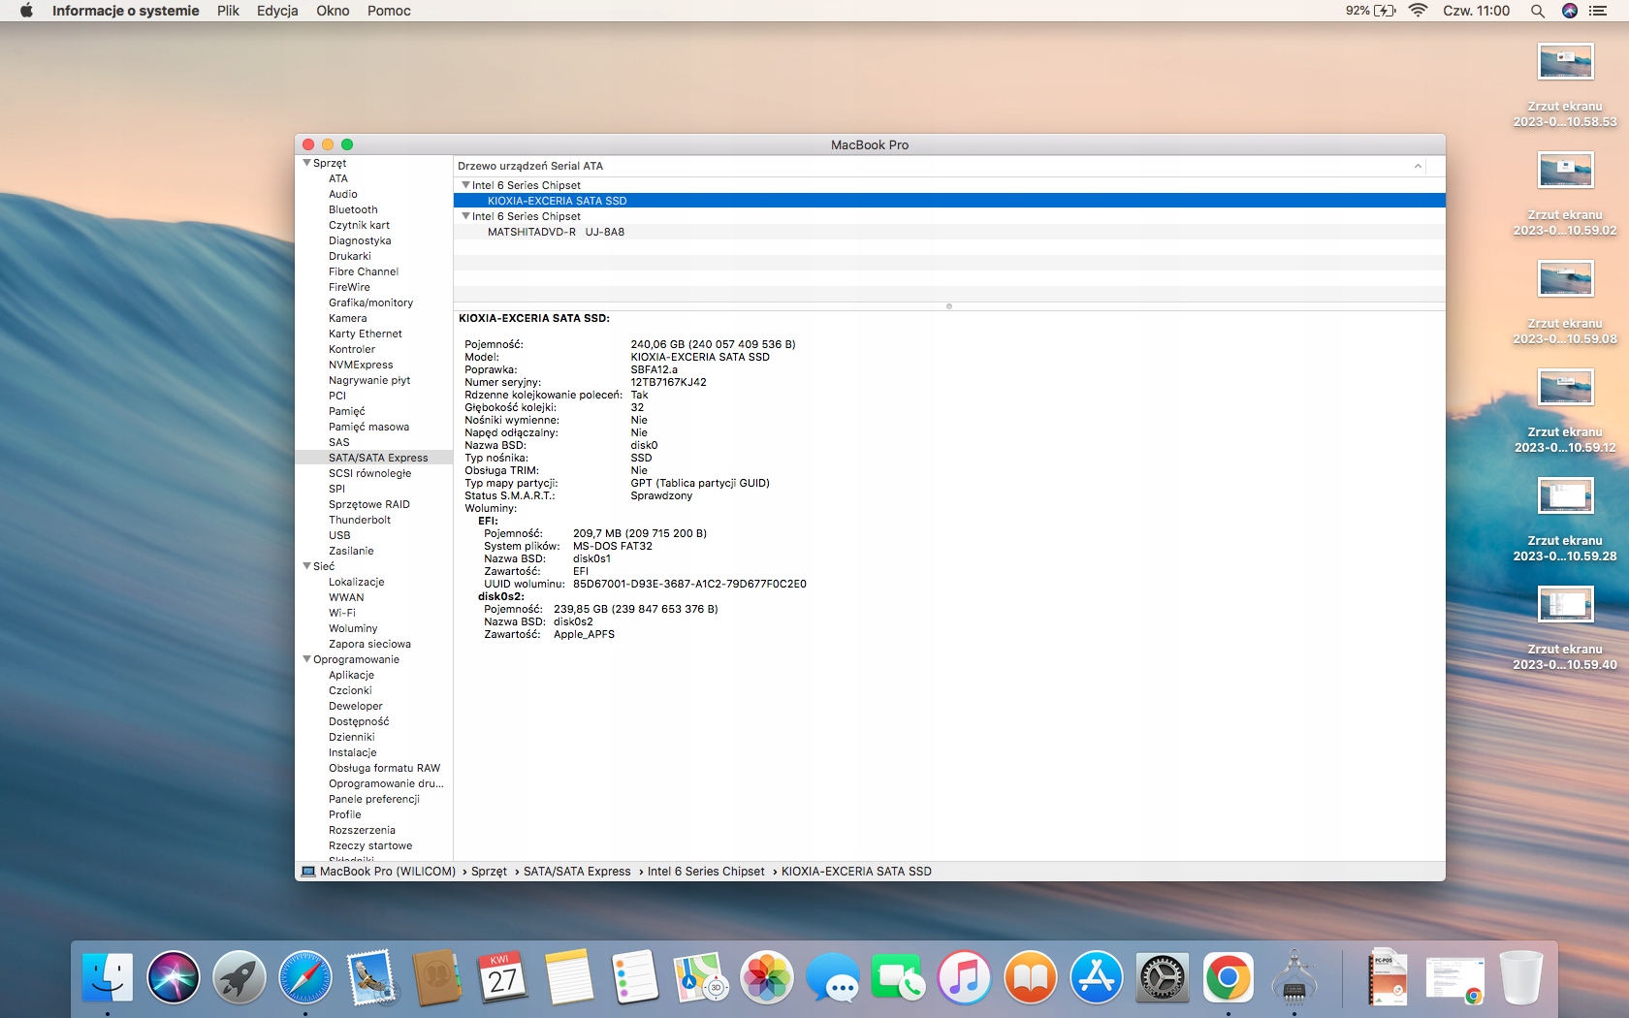This screenshot has width=1629, height=1018.
Task: Open the Okno menu
Action: [333, 11]
